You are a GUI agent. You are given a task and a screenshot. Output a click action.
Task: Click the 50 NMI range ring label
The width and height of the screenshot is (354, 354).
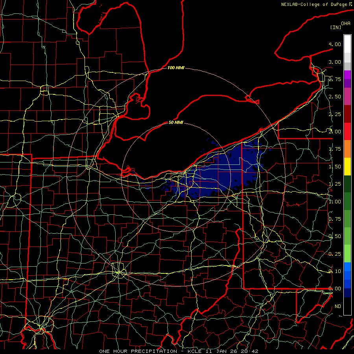[x=176, y=122]
